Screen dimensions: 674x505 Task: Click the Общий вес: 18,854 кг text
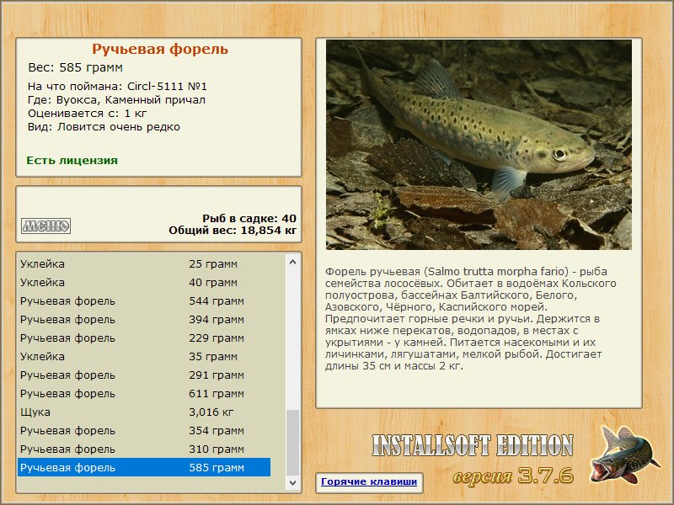click(x=233, y=231)
